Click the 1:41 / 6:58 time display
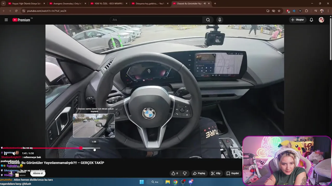 tap(28, 153)
